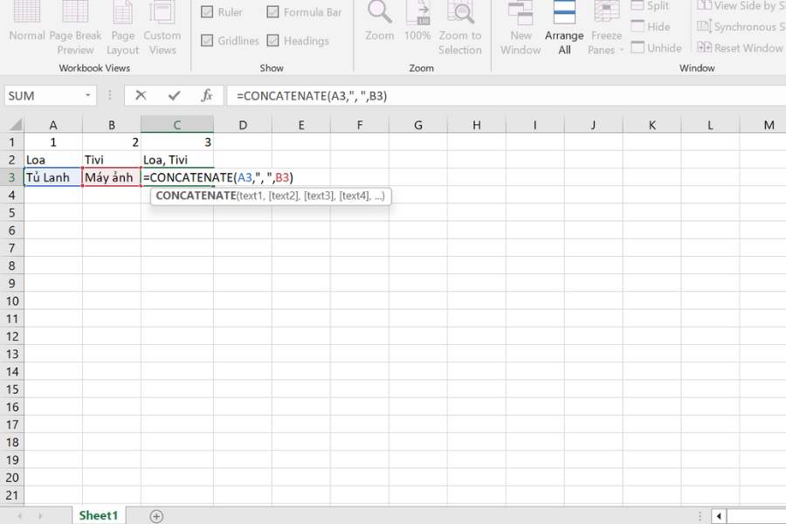This screenshot has height=524, width=786.
Task: Uncheck the Gridlines checkbox
Action: click(208, 41)
